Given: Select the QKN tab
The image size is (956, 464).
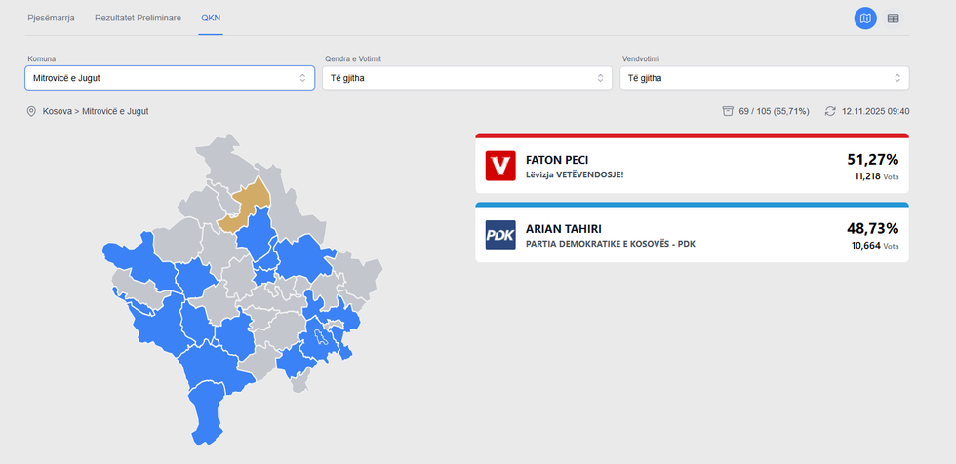Looking at the screenshot, I should coord(211,19).
